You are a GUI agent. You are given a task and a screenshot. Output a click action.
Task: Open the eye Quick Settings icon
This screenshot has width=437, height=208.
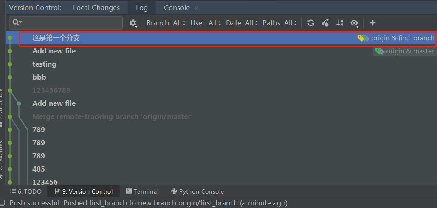pyautogui.click(x=354, y=23)
